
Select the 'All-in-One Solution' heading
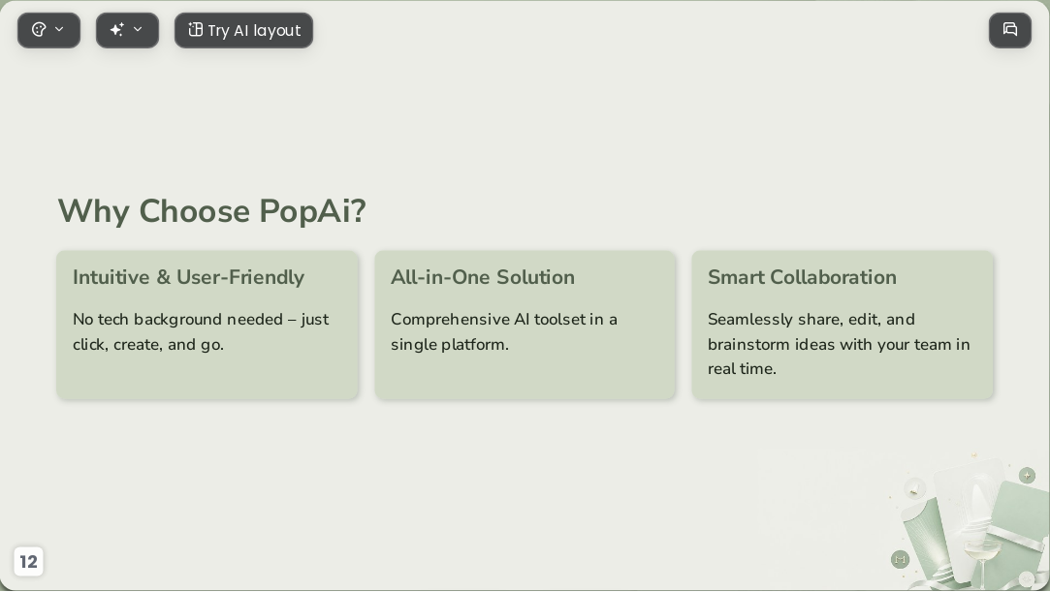pos(482,277)
